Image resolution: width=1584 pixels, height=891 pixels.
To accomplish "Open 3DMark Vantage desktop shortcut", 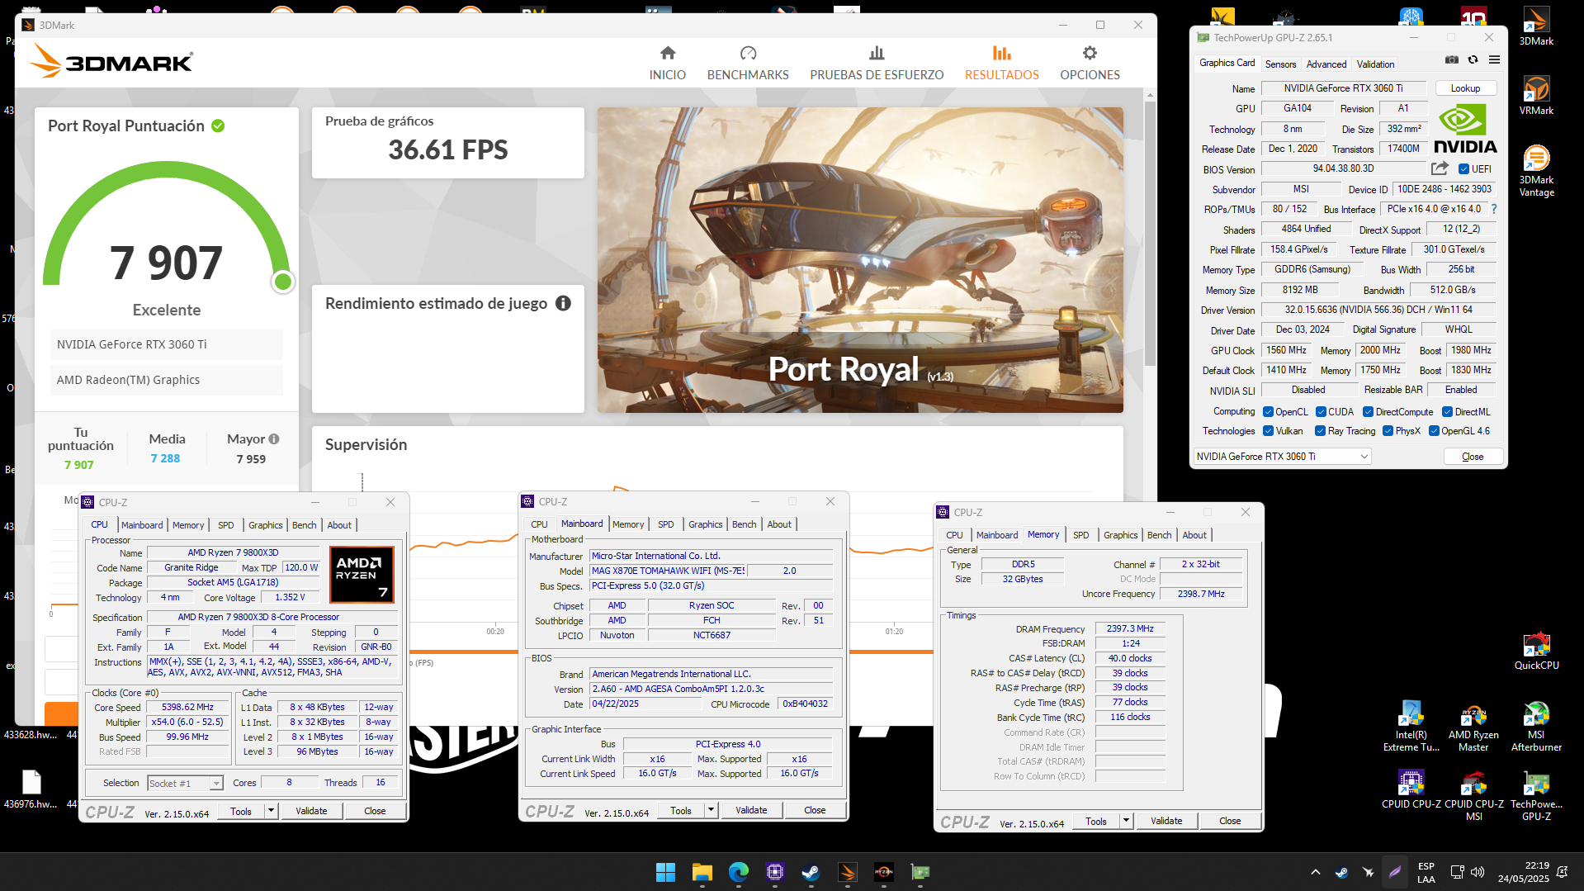I will (1536, 171).
